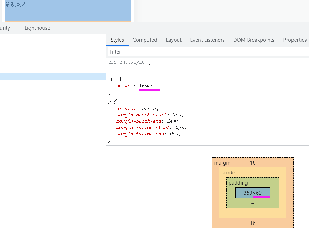Click the padding region label in box model
Viewport: 309px width, 233px height.
click(238, 183)
